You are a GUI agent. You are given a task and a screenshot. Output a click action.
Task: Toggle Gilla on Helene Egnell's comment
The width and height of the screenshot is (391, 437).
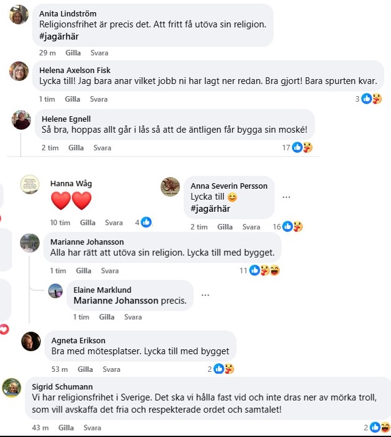click(x=76, y=148)
